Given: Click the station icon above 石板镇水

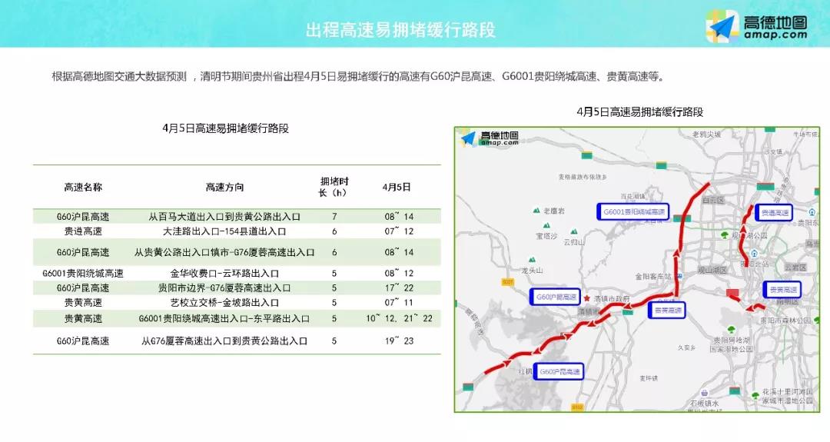Looking at the screenshot, I should click(x=704, y=393).
